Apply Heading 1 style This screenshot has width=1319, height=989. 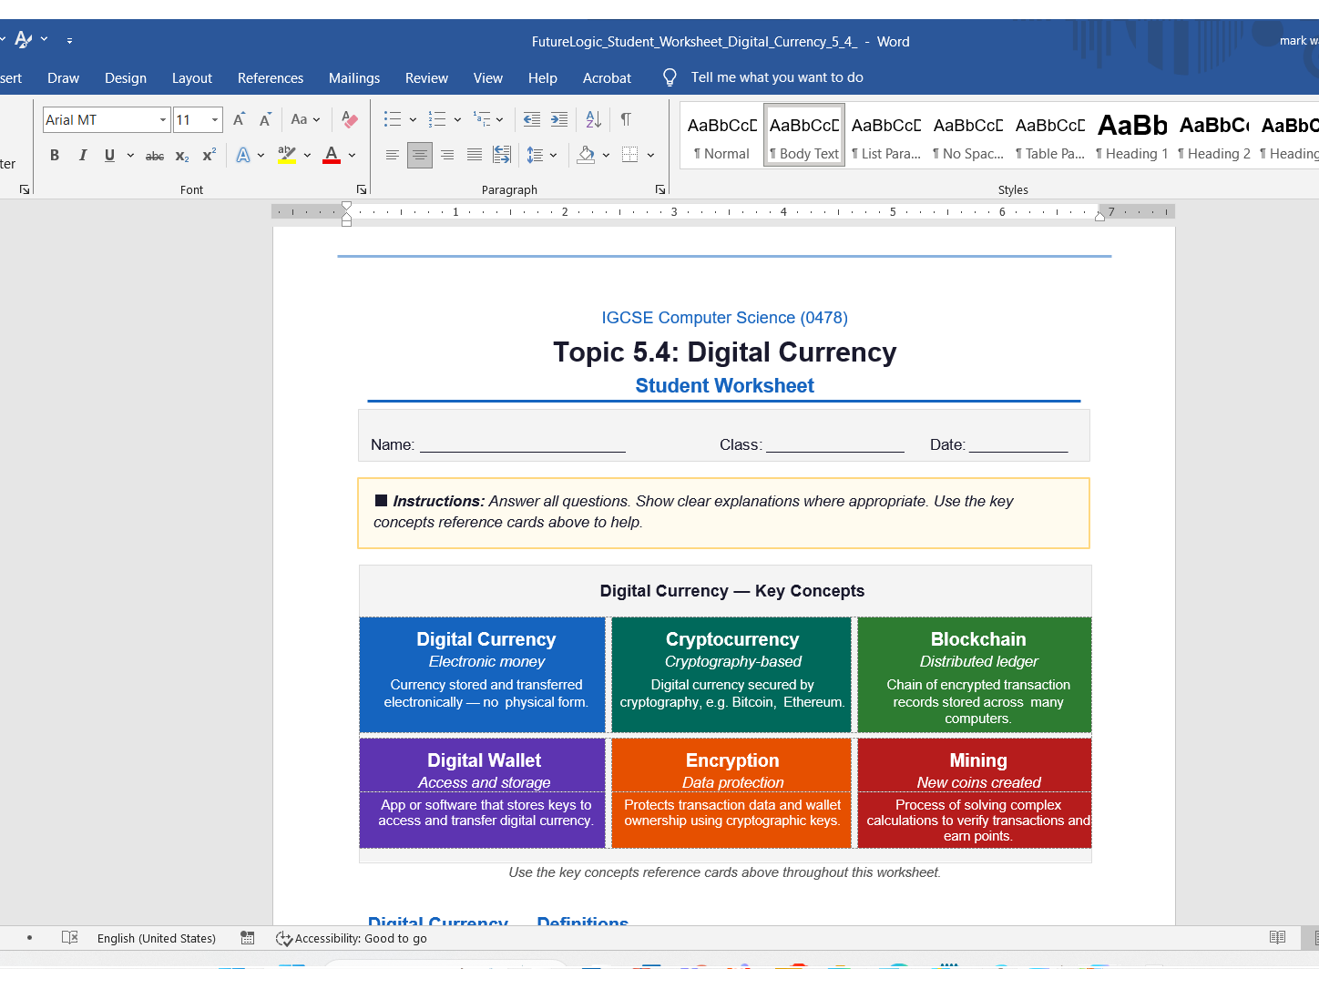click(x=1132, y=135)
